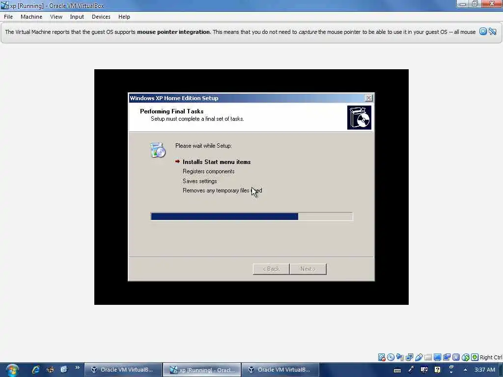Open the Input menu
The height and width of the screenshot is (377, 503).
click(x=77, y=17)
